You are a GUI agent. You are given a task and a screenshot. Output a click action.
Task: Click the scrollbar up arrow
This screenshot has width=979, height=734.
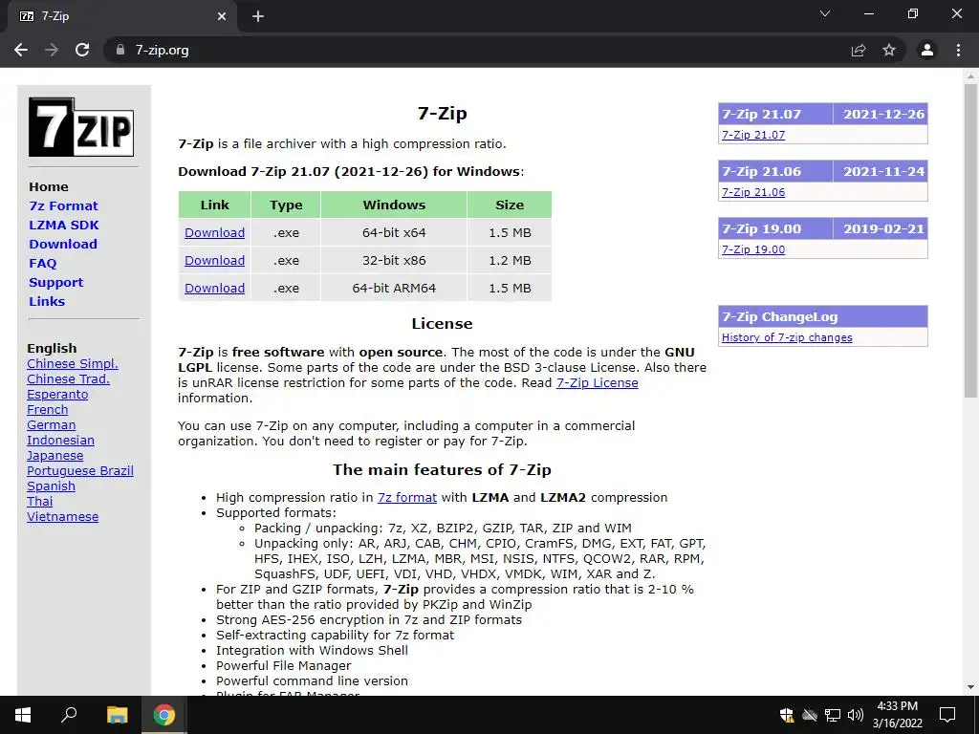pyautogui.click(x=970, y=76)
